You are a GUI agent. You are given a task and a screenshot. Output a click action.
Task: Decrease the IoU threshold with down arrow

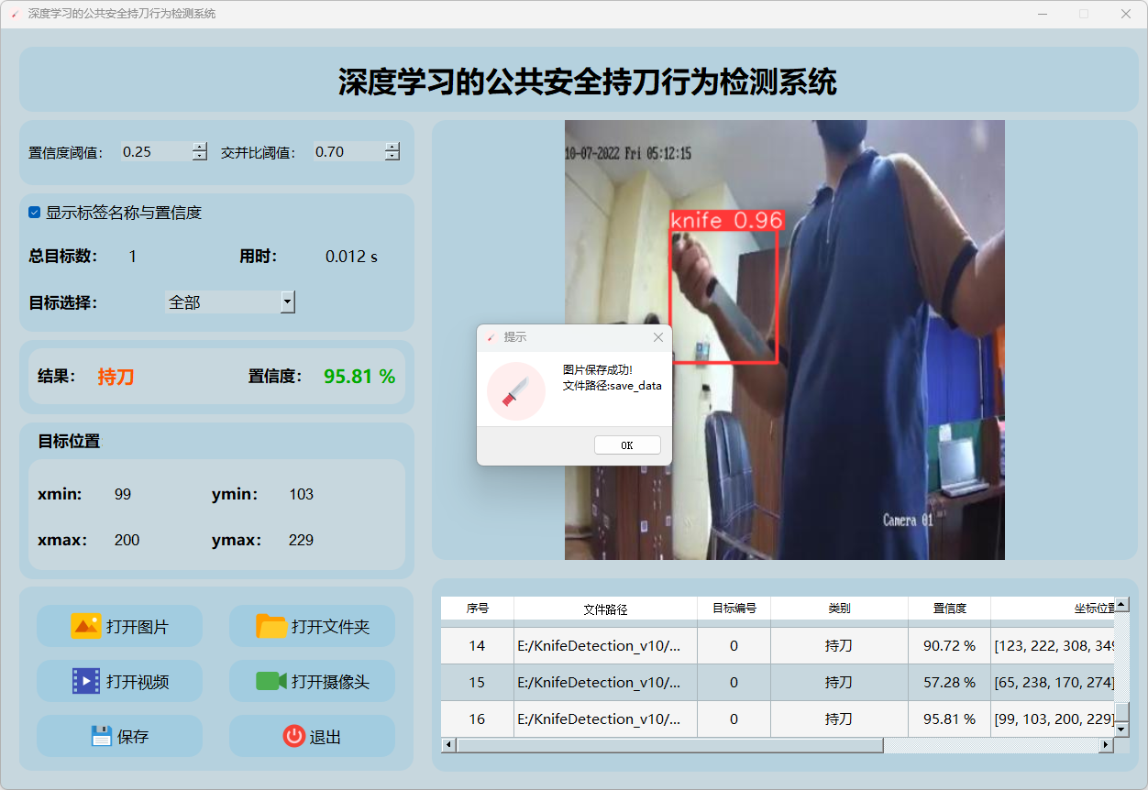392,157
